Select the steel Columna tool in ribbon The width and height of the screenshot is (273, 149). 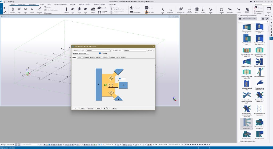click(13, 10)
